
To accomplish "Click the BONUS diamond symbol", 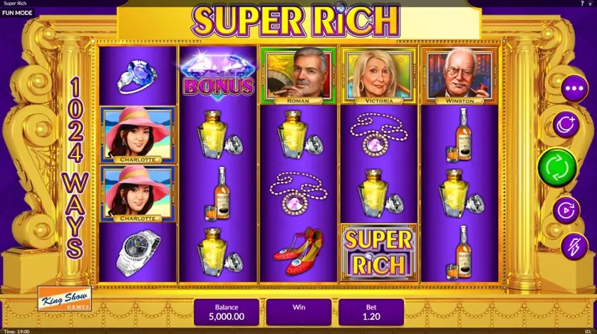I will 219,76.
